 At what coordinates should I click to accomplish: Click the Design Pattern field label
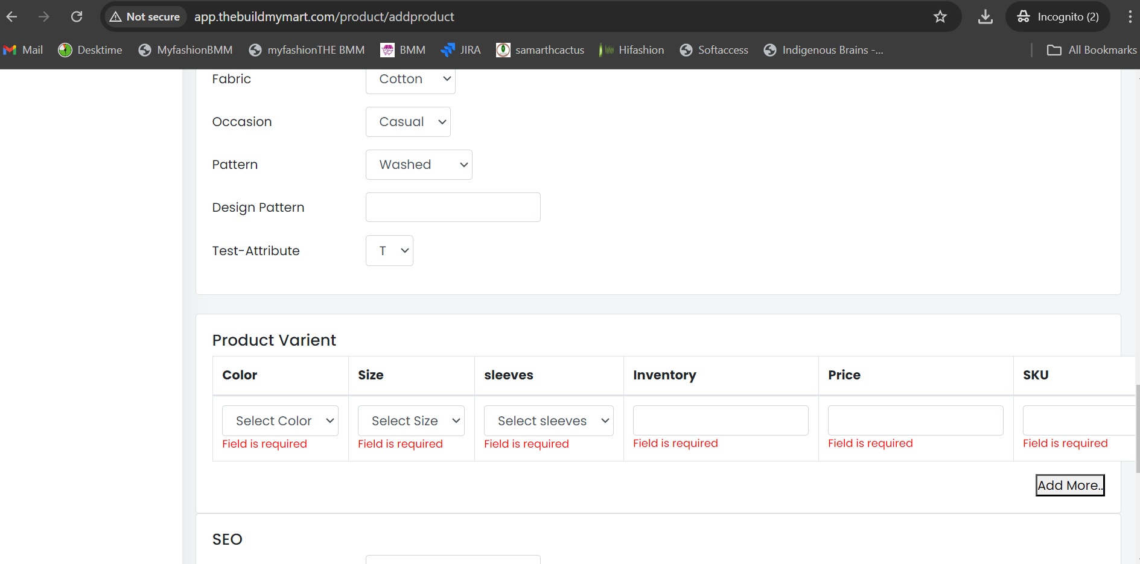coord(258,208)
